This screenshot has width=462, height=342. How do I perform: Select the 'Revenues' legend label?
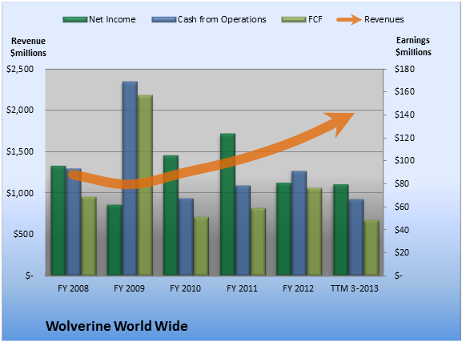coord(384,19)
